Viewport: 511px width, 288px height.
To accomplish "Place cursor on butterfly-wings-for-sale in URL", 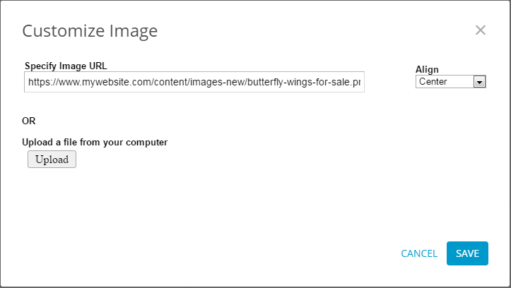I will (298, 82).
